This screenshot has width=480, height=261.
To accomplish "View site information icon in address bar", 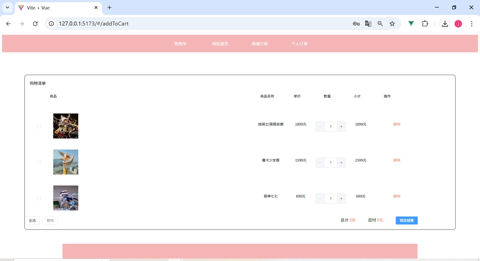I will coord(51,24).
